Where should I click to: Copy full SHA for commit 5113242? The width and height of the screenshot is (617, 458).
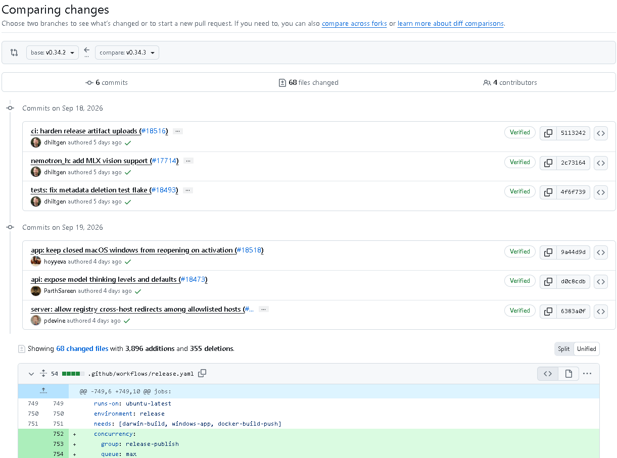tap(548, 133)
